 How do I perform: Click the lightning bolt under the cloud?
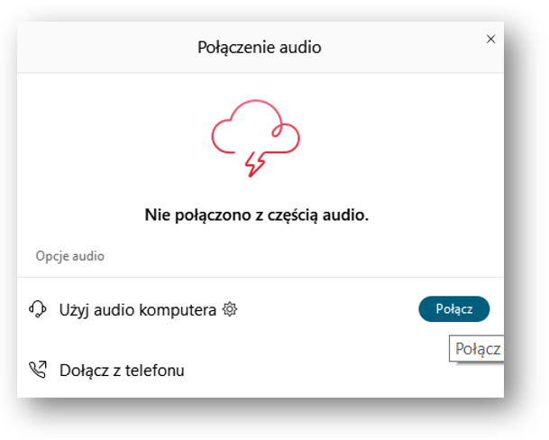tap(254, 165)
